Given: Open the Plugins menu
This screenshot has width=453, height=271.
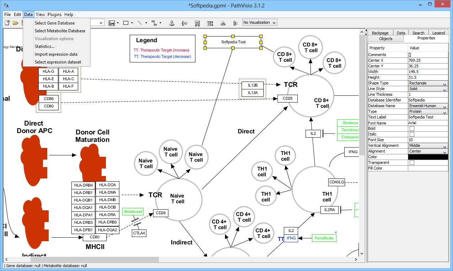Looking at the screenshot, I should point(55,15).
